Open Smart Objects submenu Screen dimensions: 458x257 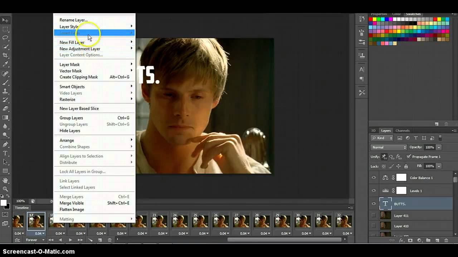tap(94, 86)
